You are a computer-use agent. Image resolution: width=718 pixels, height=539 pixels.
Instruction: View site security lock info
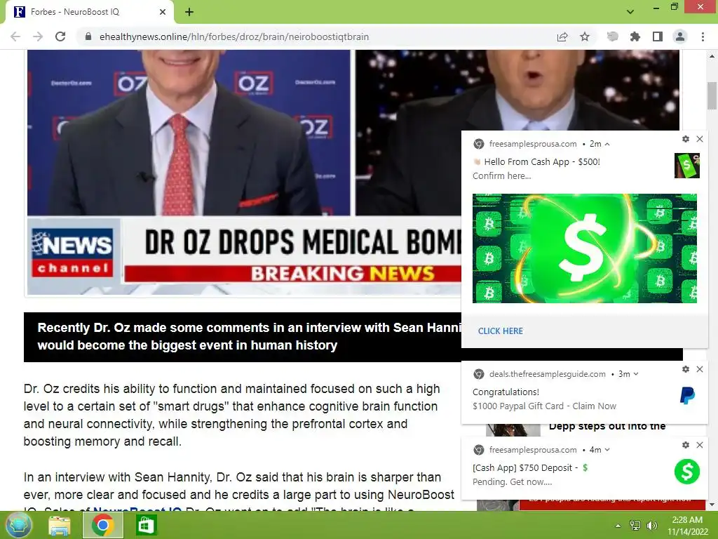click(88, 36)
